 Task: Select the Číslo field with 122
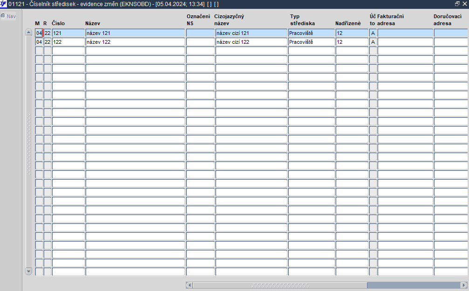click(68, 42)
